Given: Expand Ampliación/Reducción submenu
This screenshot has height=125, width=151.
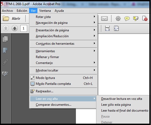Looking at the screenshot, I should pyautogui.click(x=63, y=36).
